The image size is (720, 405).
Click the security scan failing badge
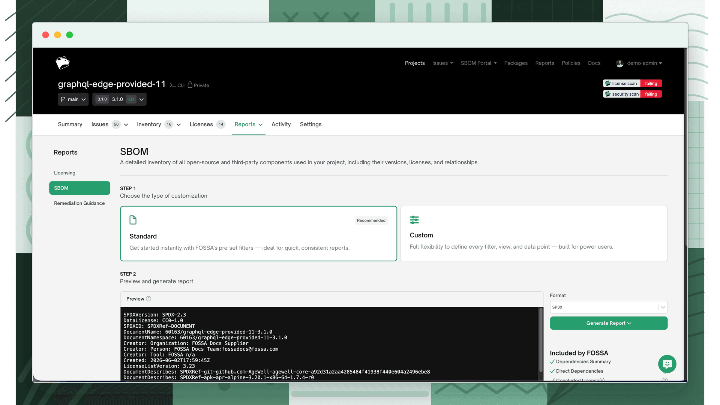point(632,94)
